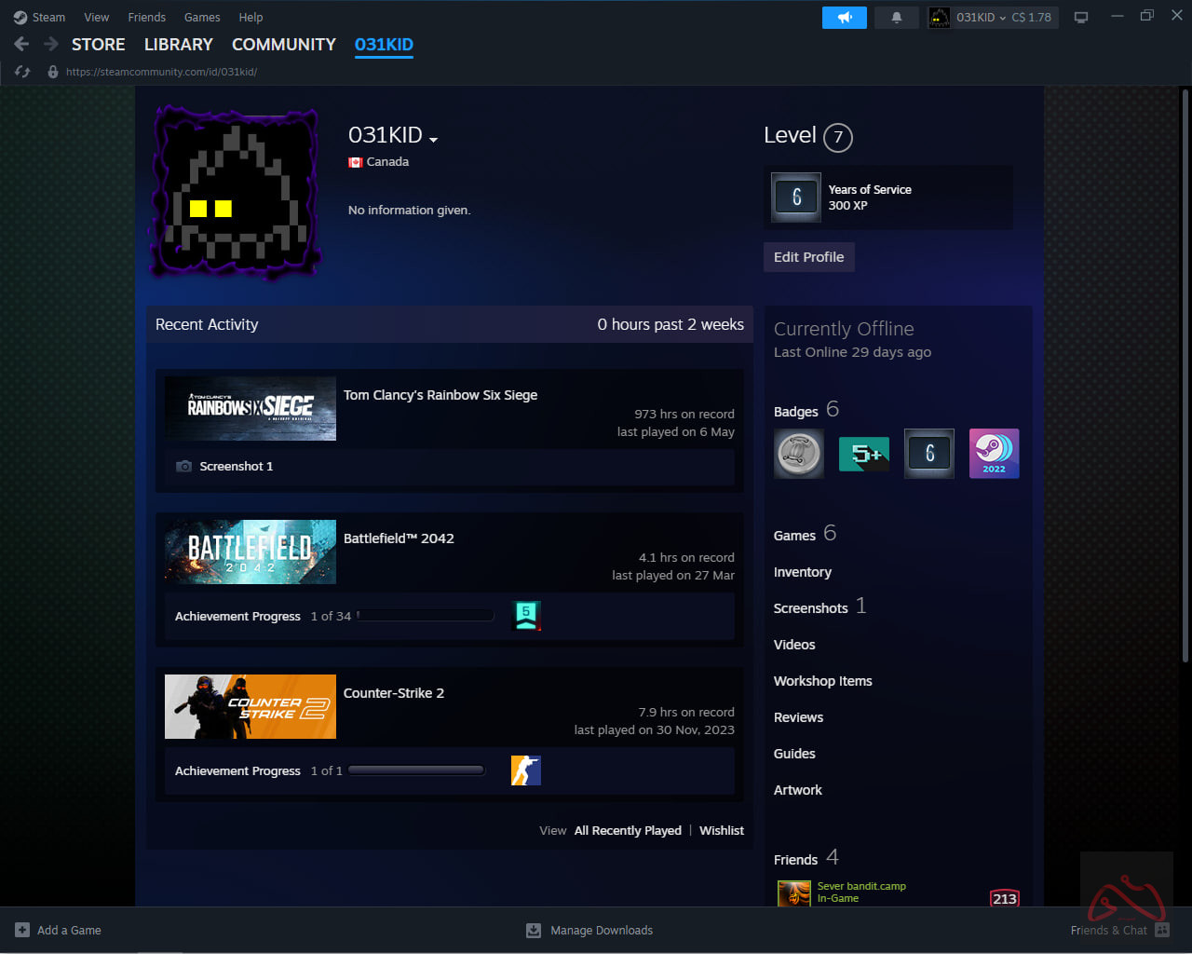Click the Battlefield 2042 achievement progress bar
Viewport: 1192px width, 954px height.
point(426,616)
